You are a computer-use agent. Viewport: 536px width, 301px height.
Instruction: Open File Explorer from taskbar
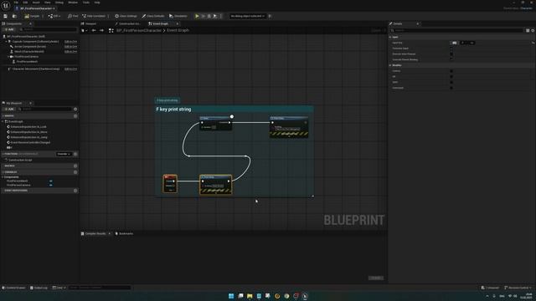coord(250,296)
